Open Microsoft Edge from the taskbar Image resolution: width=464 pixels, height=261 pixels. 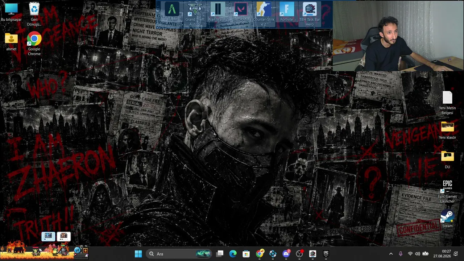[233, 254]
